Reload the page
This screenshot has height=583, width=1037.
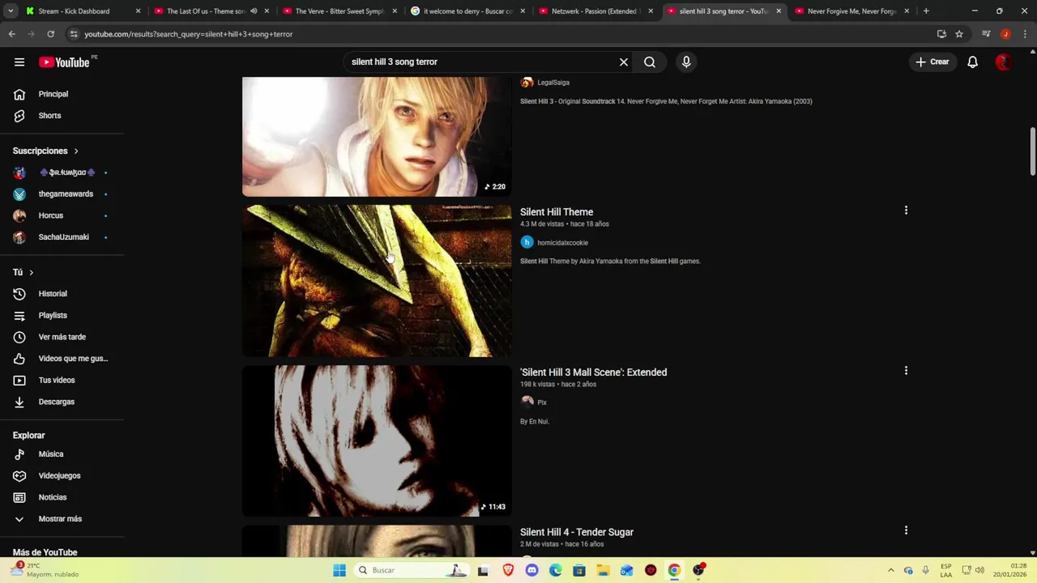pyautogui.click(x=50, y=34)
